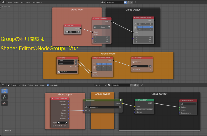Click scale icon in Group Output frame transforms node
The height and width of the screenshot is (136, 207).
pos(135,29)
